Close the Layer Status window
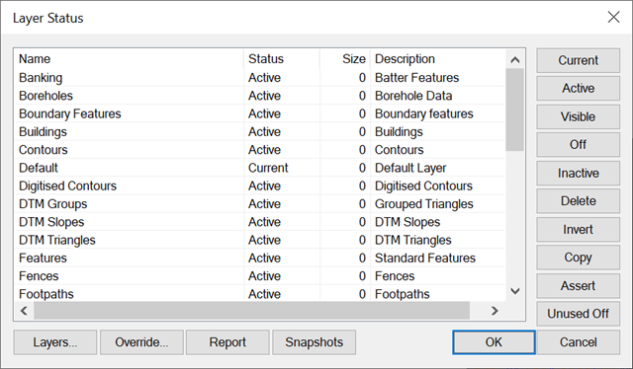 [x=613, y=17]
